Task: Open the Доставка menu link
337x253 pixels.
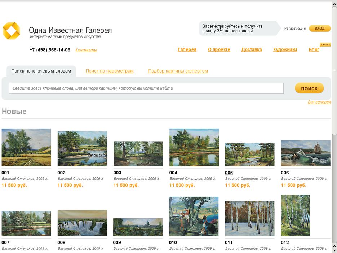Action: (251, 49)
